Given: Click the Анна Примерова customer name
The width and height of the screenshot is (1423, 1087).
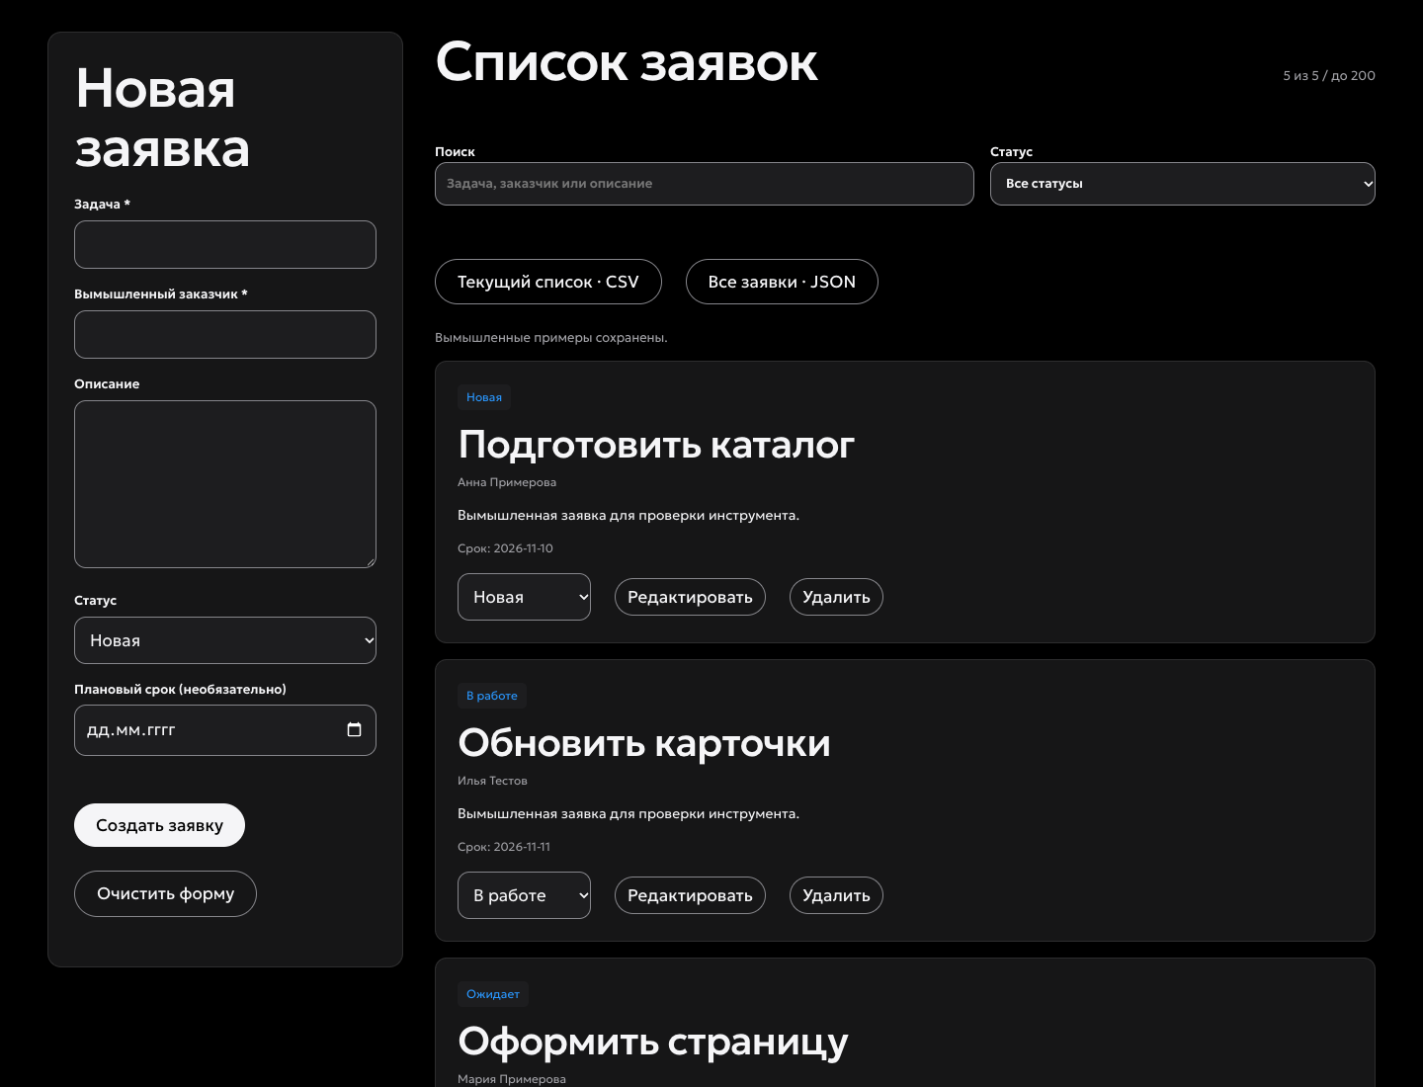Looking at the screenshot, I should tap(507, 482).
